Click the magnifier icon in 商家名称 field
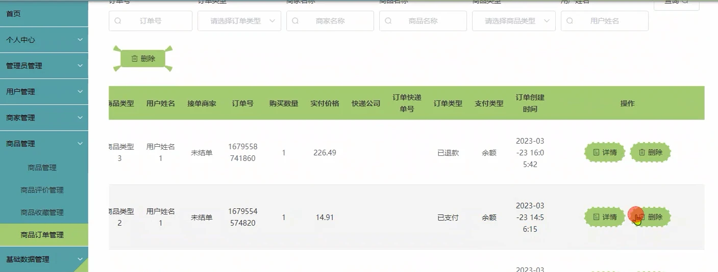 pos(295,21)
